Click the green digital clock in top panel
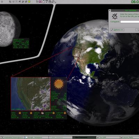This screenshot has width=139, height=139. tap(135, 2)
